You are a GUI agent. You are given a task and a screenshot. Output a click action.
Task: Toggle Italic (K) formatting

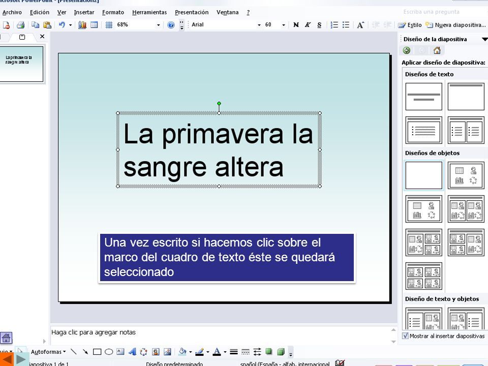pos(308,25)
